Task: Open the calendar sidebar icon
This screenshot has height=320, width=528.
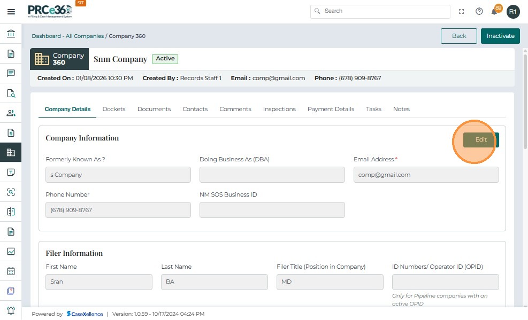Action: click(x=11, y=271)
